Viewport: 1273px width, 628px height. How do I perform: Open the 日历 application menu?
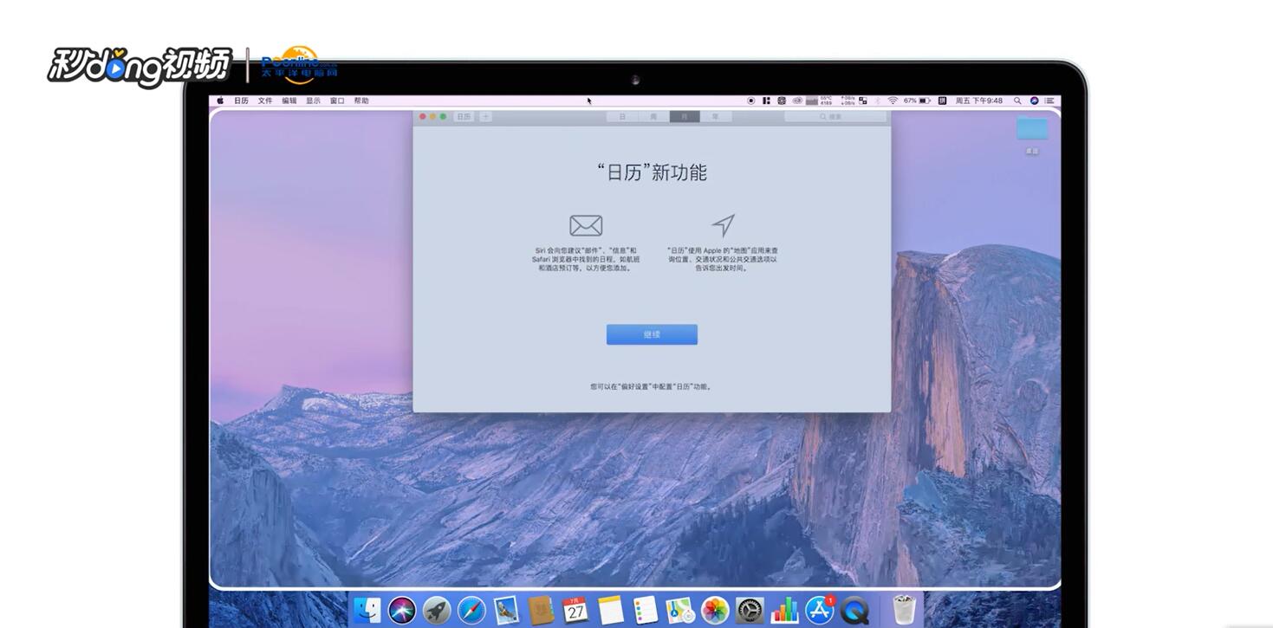(241, 100)
